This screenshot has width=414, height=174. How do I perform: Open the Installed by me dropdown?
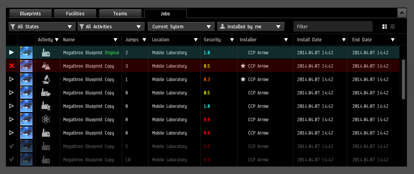pyautogui.click(x=251, y=27)
